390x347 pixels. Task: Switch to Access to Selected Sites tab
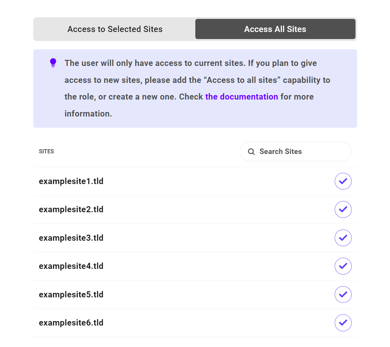point(115,29)
